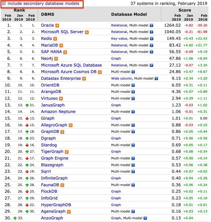Screen dimensions: 211x222
Task: Click the Graph model link in Neo4j row
Action: point(116,58)
